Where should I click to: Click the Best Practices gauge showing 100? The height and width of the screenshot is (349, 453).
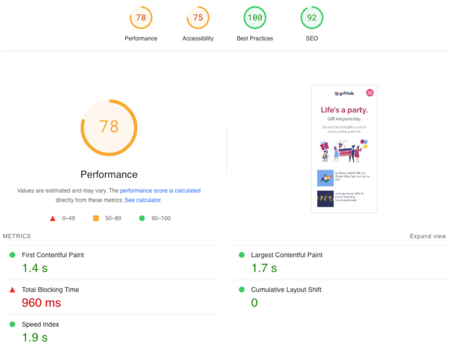255,18
